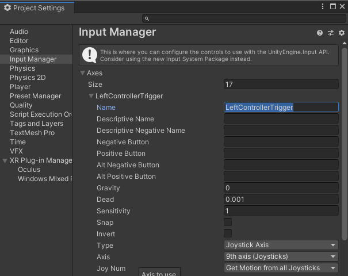Open the Editor settings category
Screen dimensions: 348x276
pyautogui.click(x=19, y=41)
